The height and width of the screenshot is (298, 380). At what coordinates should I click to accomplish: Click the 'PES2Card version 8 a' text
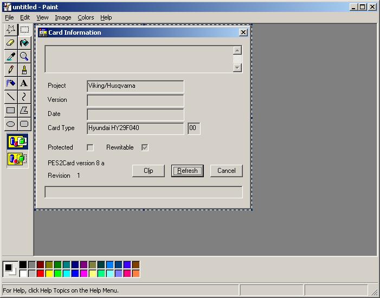coord(76,163)
